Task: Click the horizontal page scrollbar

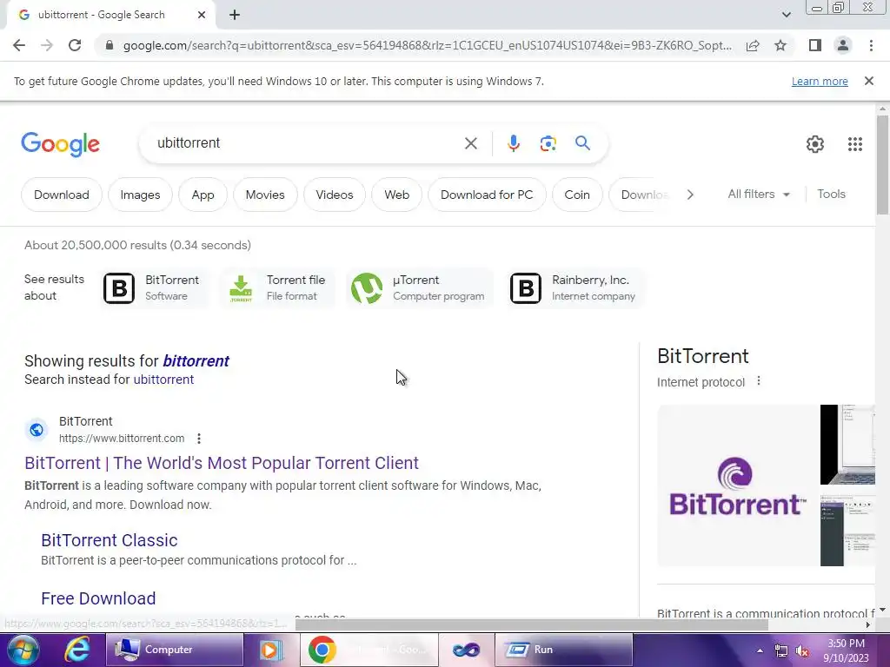Action: click(x=531, y=625)
